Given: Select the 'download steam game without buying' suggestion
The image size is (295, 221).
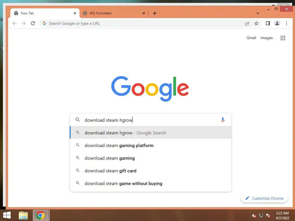Looking at the screenshot, I should tap(150, 183).
